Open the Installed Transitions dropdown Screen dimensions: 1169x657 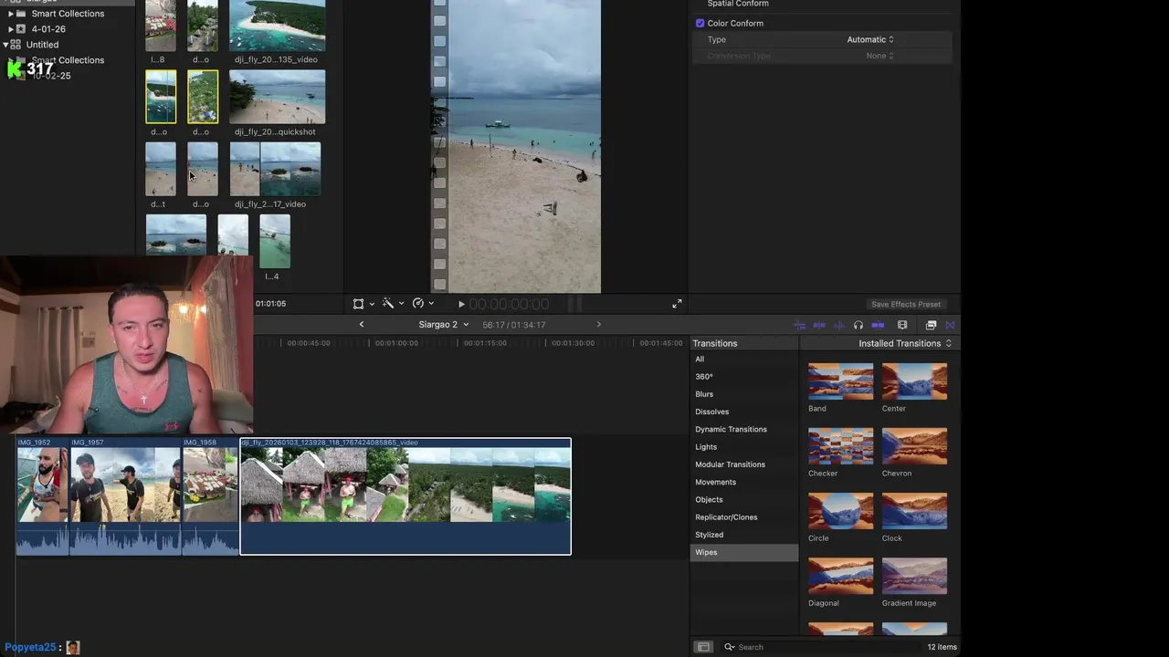click(x=905, y=344)
